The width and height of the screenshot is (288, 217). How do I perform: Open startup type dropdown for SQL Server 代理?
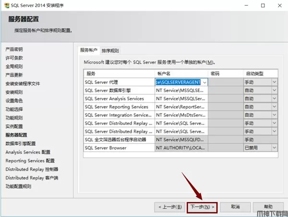point(275,82)
